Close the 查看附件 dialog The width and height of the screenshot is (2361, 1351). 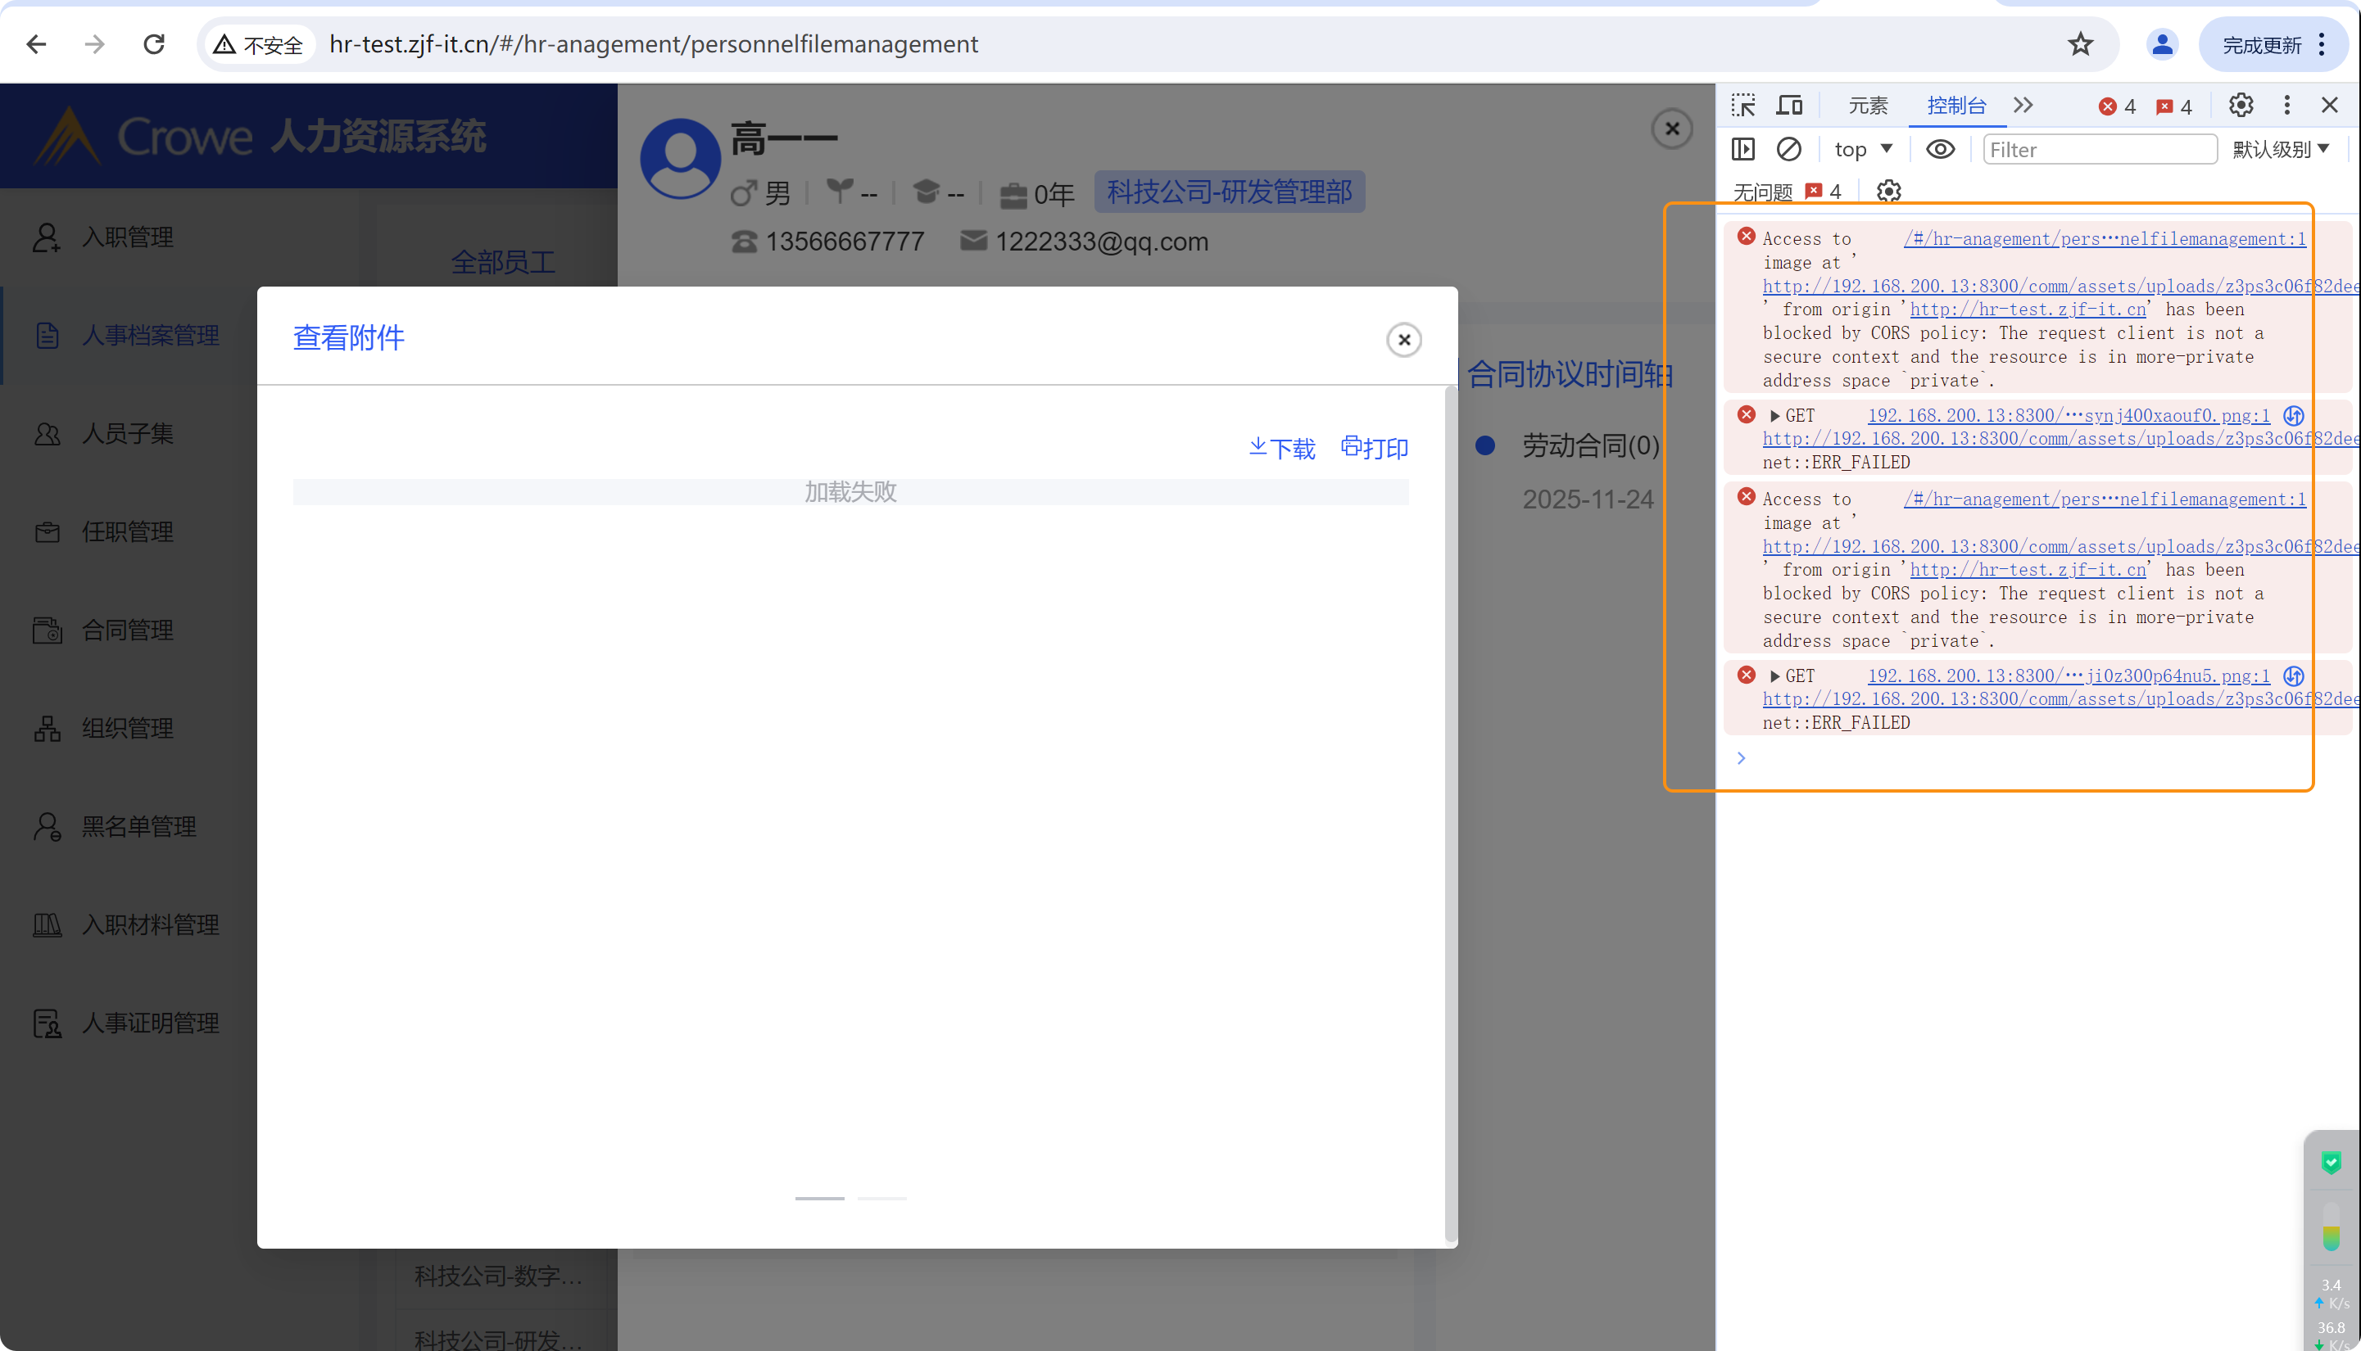pos(1403,340)
